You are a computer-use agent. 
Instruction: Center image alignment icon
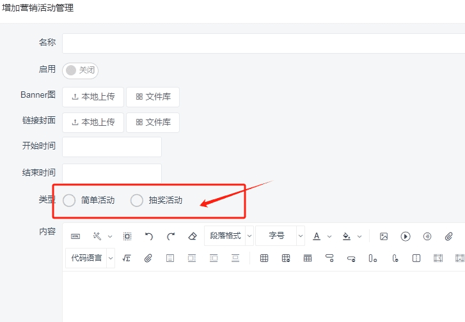pyautogui.click(x=235, y=258)
